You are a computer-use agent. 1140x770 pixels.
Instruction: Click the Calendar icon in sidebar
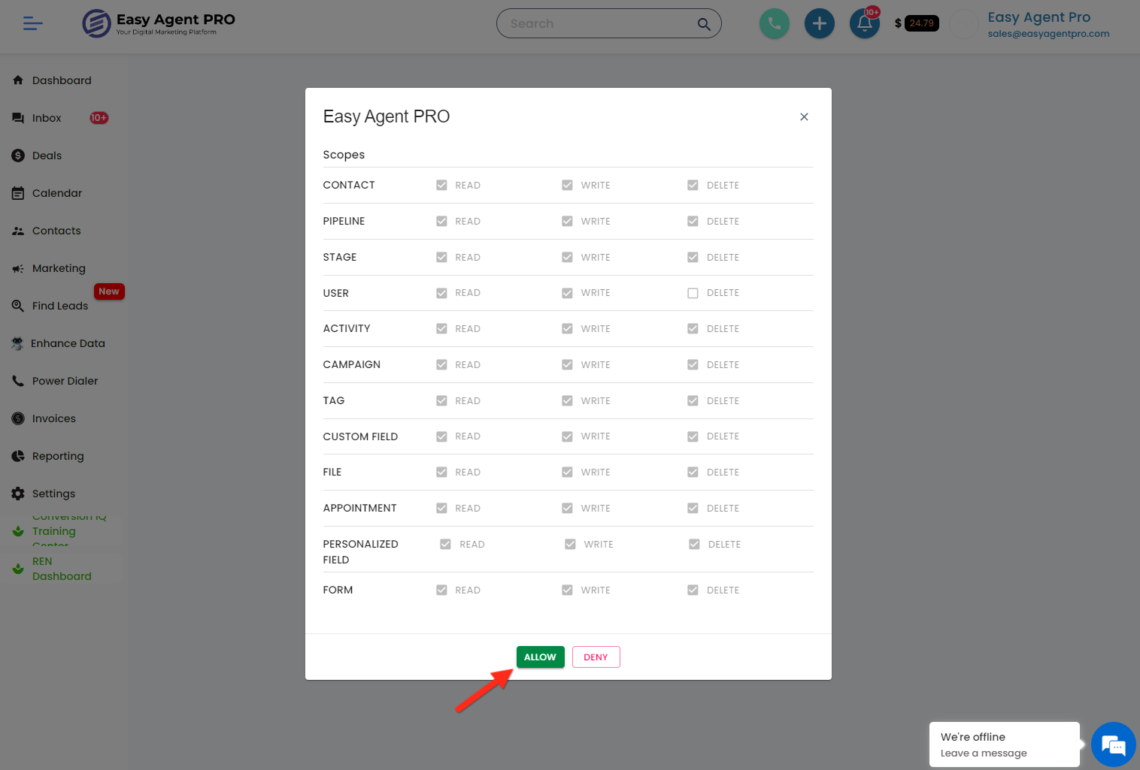click(x=18, y=193)
